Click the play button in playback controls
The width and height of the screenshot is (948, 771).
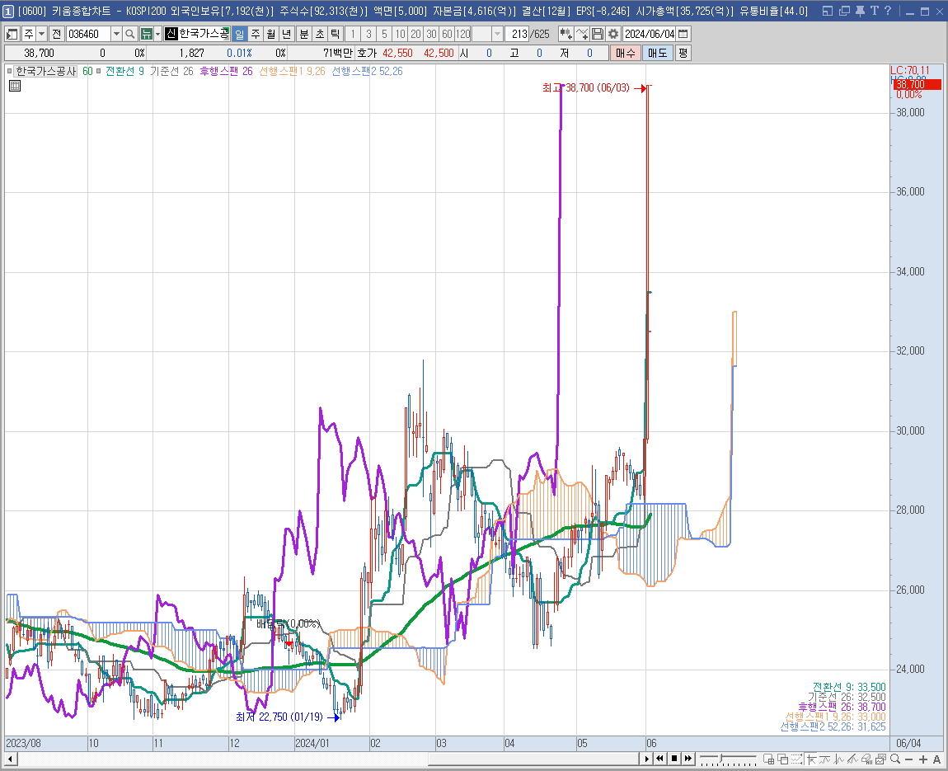[x=647, y=759]
